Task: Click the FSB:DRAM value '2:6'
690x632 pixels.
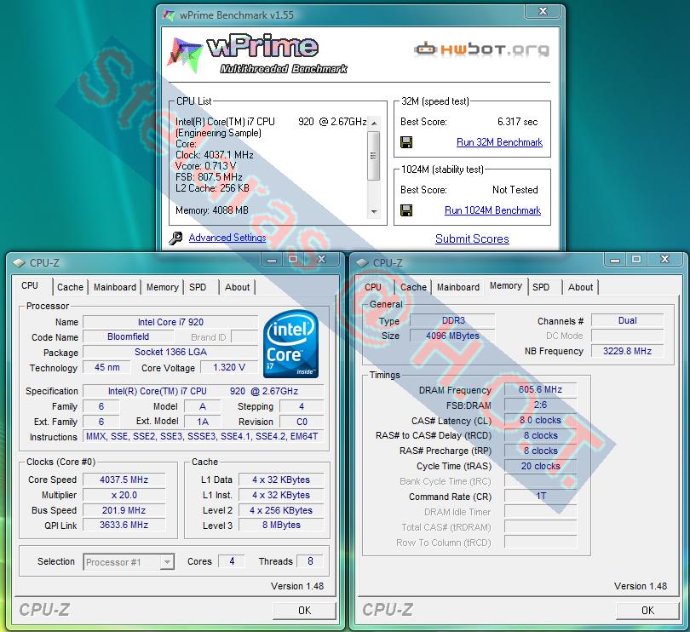Action: (540, 405)
